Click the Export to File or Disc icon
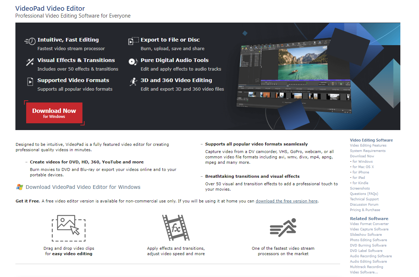The image size is (419, 277). 133,41
